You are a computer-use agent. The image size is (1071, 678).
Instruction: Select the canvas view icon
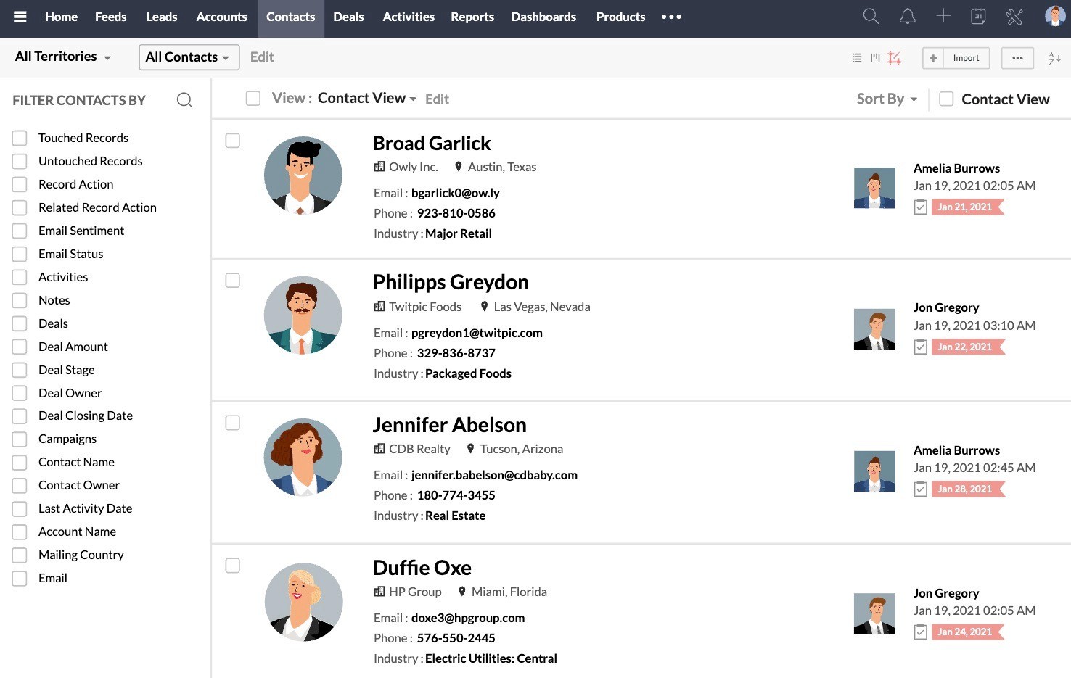pos(894,58)
